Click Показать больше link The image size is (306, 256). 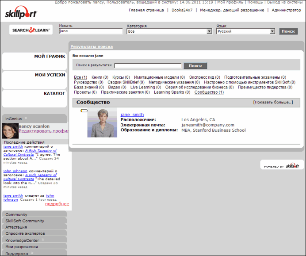click(273, 102)
